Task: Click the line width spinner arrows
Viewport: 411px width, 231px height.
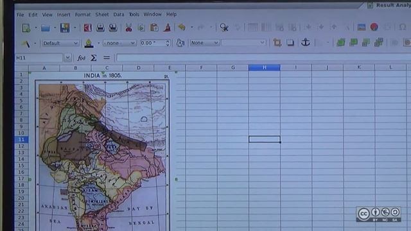Action: click(x=168, y=43)
